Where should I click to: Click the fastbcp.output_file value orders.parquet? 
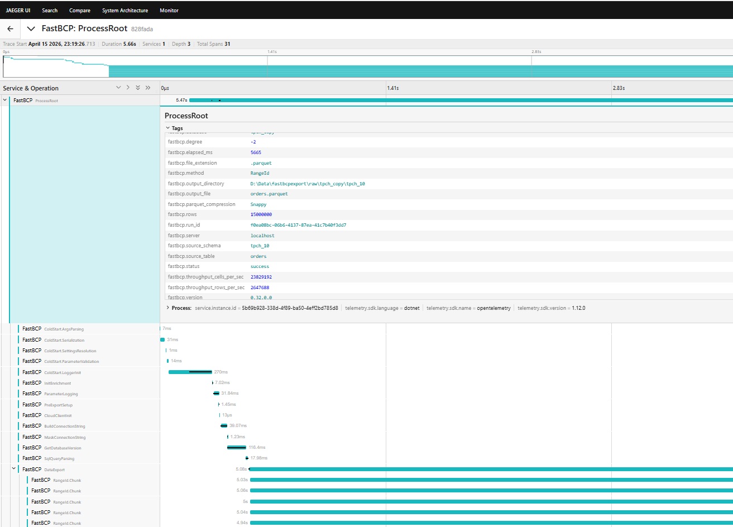point(269,194)
